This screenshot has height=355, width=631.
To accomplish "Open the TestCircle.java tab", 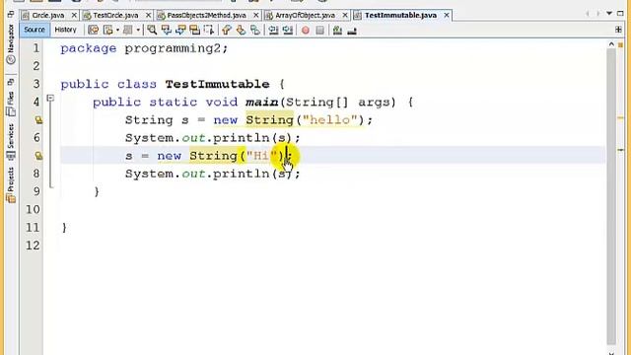I will [115, 16].
